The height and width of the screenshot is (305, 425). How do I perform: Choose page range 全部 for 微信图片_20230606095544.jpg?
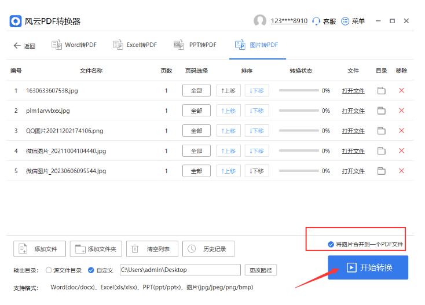[196, 171]
